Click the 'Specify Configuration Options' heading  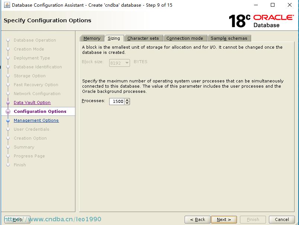(48, 20)
